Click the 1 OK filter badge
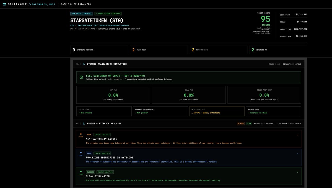This screenshot has width=332, height=188. pyautogui.click(x=249, y=124)
